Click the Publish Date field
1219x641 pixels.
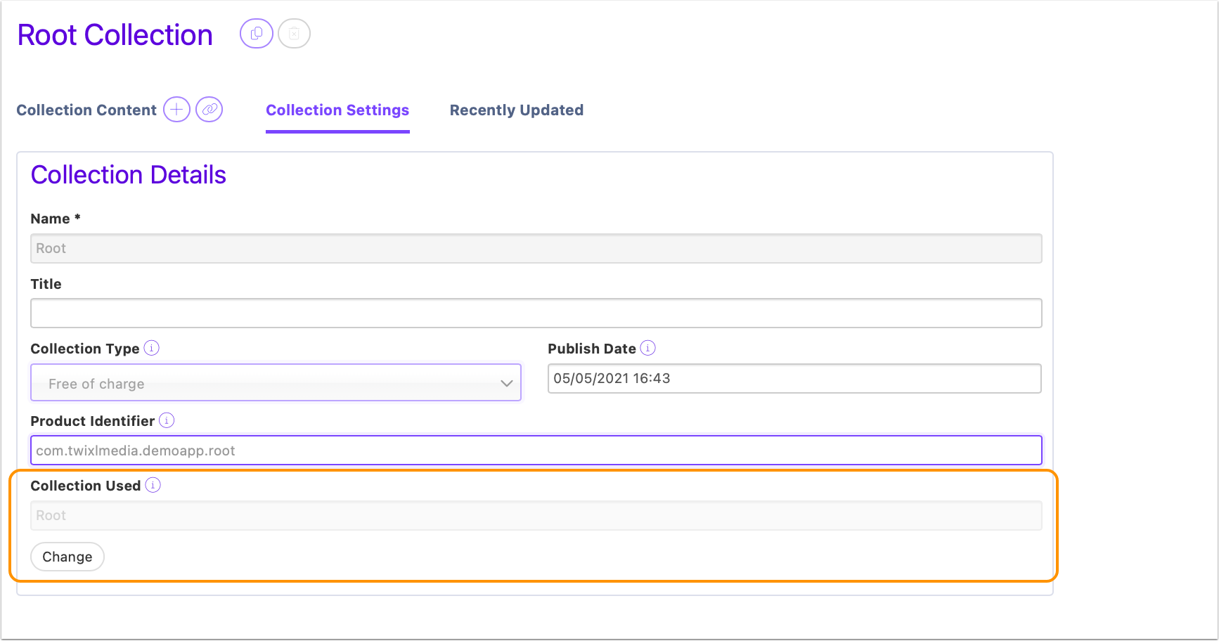[794, 378]
